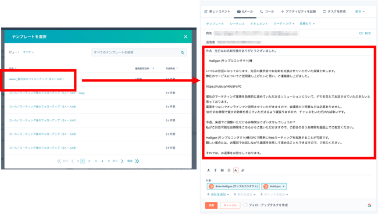Click the Brian Halligan contact chip
Screen dimensions: 378x214
233,186
